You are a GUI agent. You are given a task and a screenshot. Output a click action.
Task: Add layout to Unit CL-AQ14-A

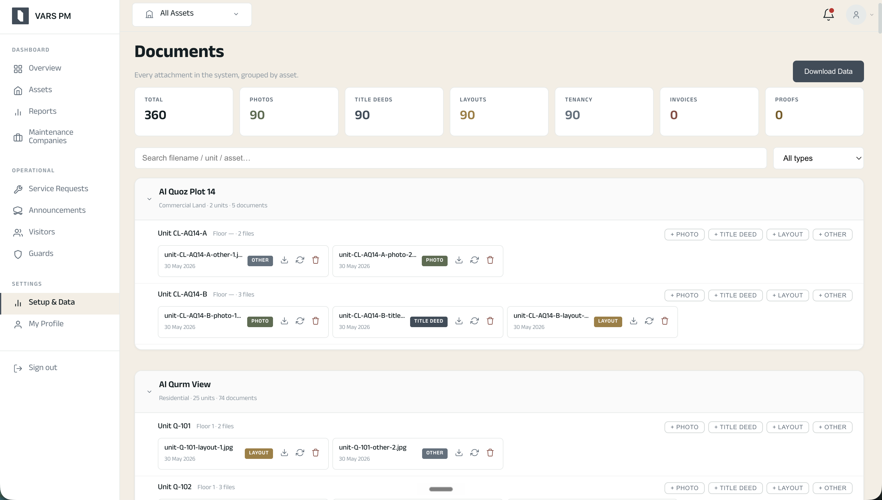coord(787,235)
